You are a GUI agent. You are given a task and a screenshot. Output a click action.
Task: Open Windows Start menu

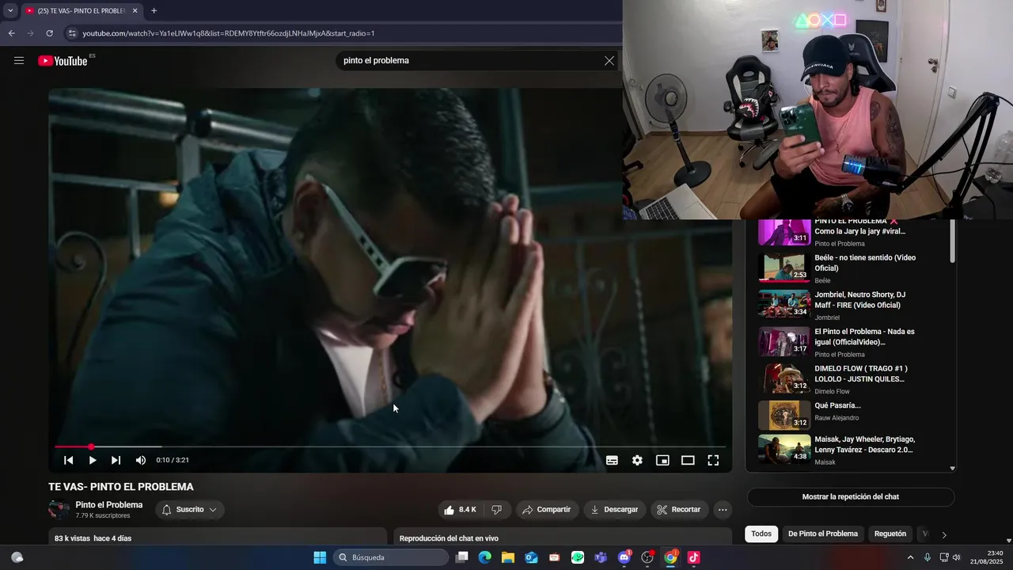pyautogui.click(x=320, y=557)
